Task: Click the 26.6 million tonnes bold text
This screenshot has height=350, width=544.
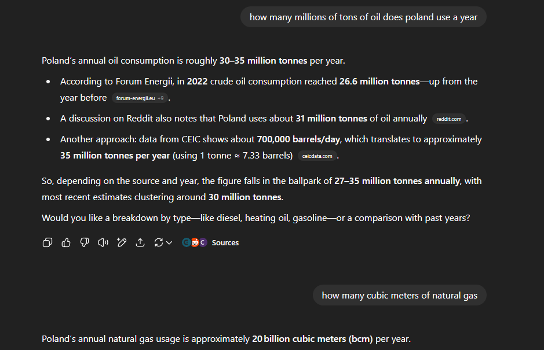Action: 379,82
